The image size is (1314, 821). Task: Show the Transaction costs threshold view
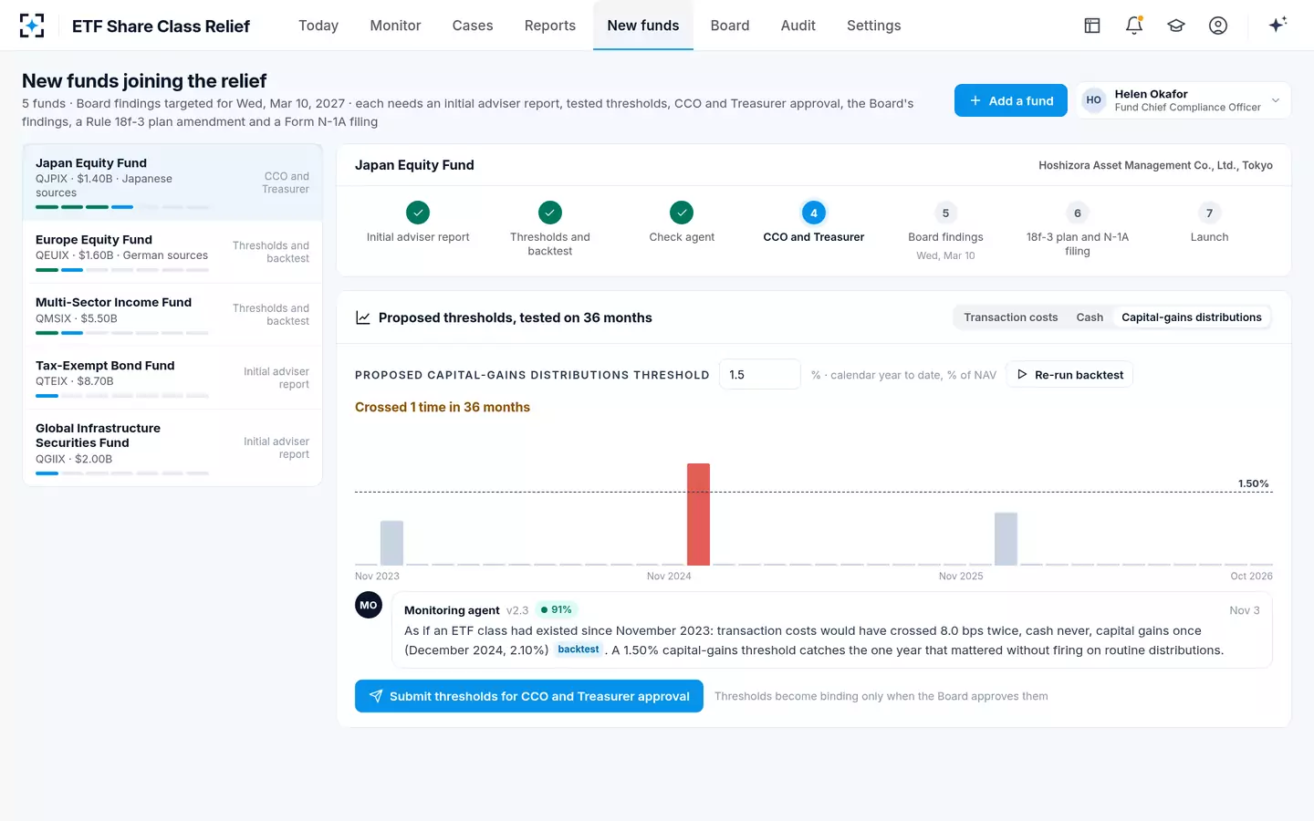click(1011, 317)
